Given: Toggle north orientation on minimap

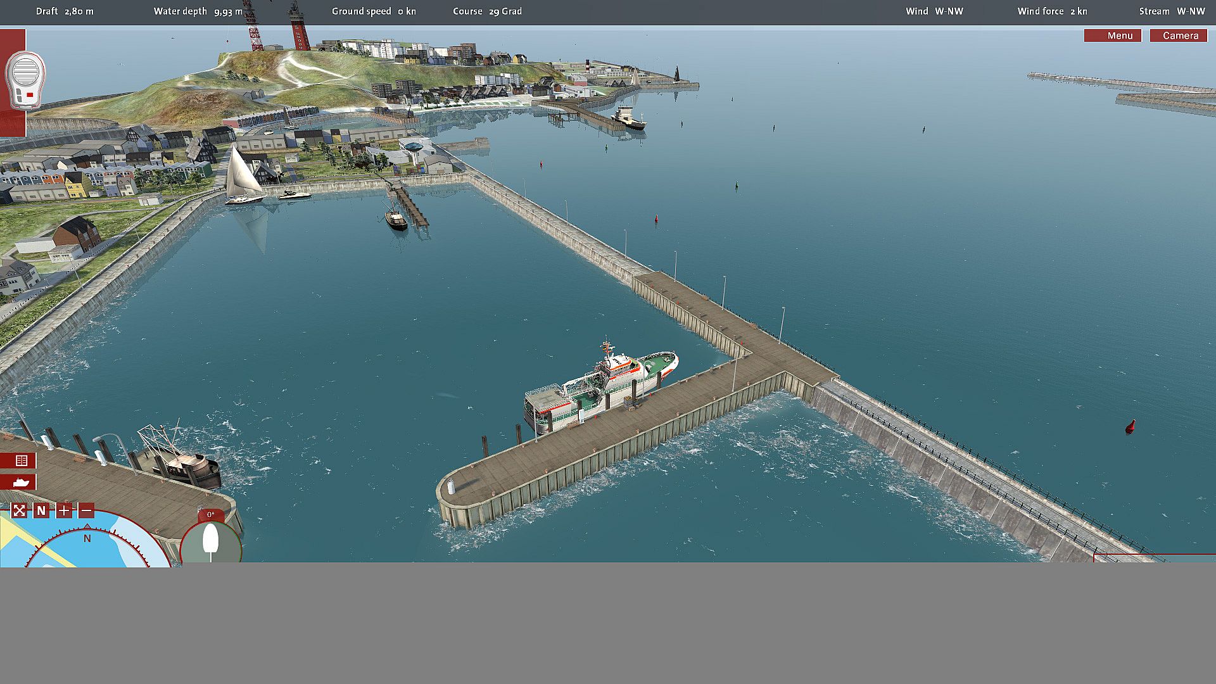Looking at the screenshot, I should tap(41, 510).
